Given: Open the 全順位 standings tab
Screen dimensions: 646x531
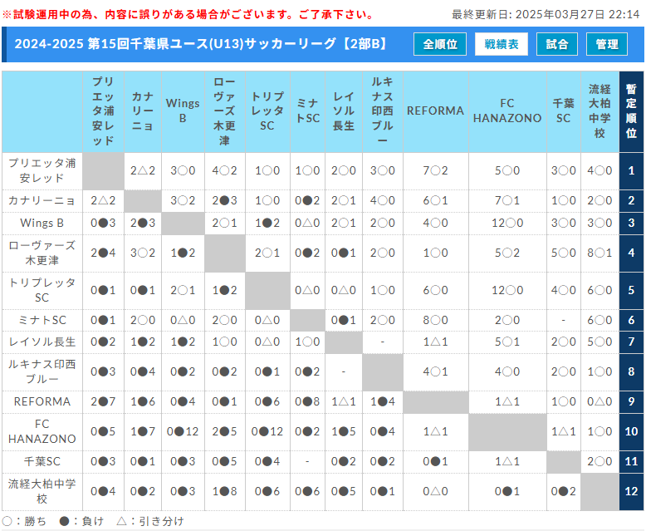Looking at the screenshot, I should [440, 44].
